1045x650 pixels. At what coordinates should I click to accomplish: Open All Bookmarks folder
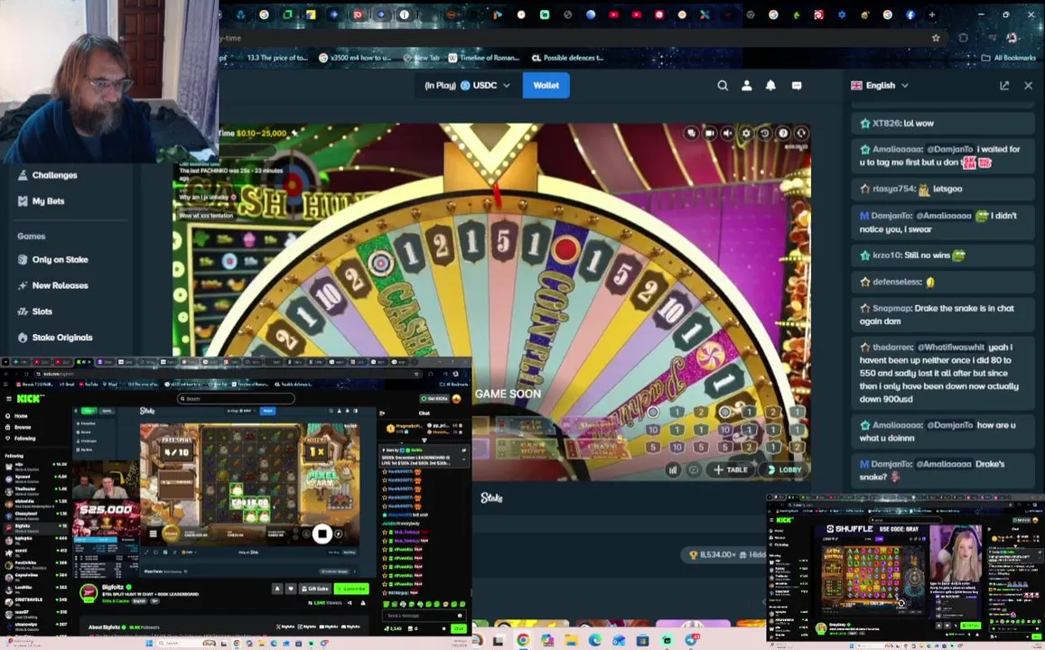coord(1008,58)
